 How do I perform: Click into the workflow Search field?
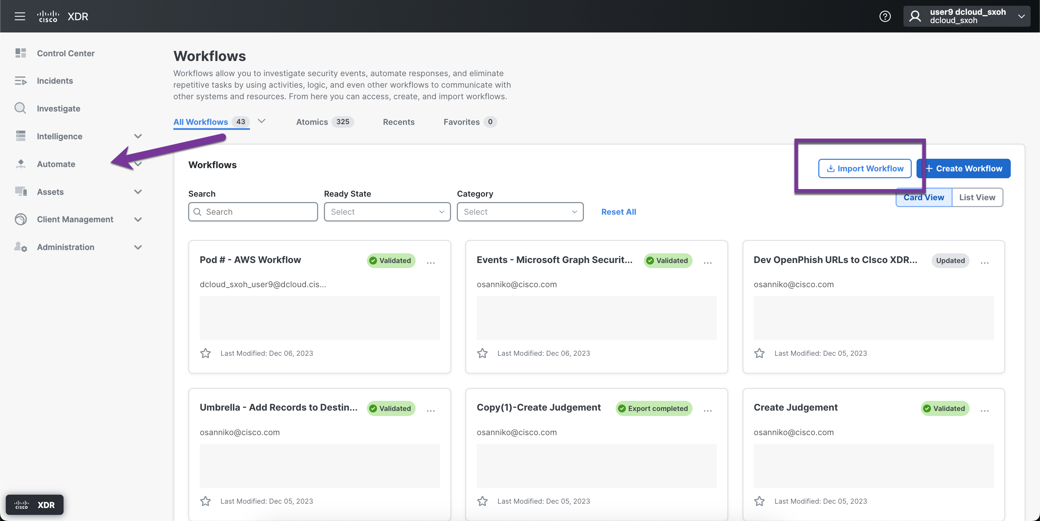[x=253, y=212]
